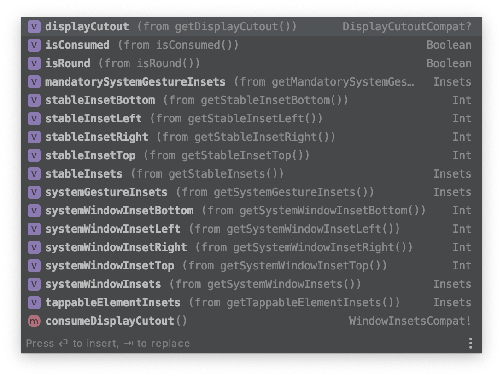Viewport: 503px width, 378px height.
Task: Click the WindowInsetsCompat! type text
Action: (x=410, y=321)
